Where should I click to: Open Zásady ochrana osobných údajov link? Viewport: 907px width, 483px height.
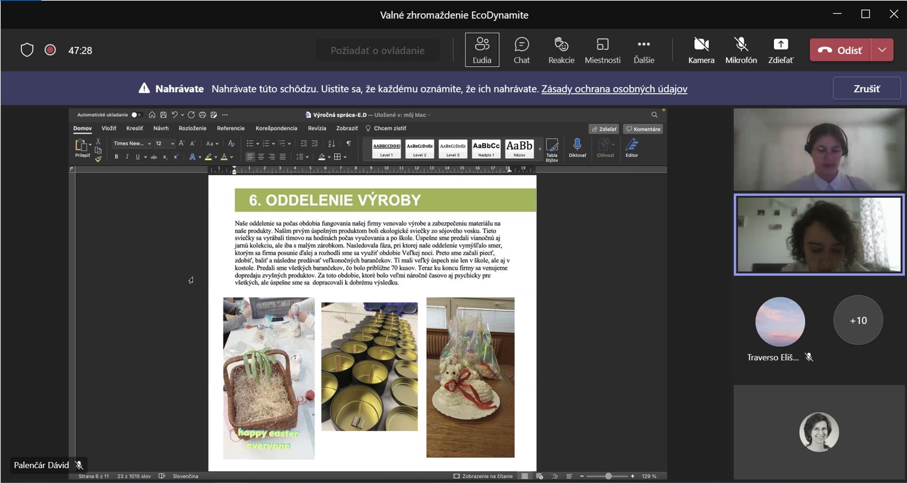614,89
